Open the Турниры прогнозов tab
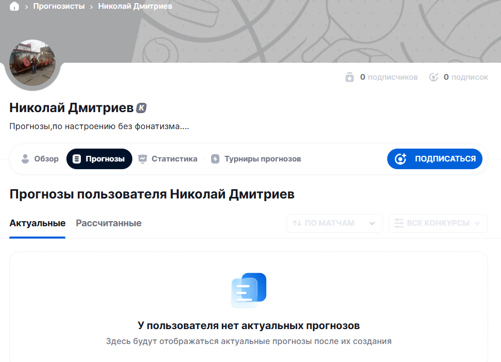Screen dimensions: 501x362 pos(262,159)
